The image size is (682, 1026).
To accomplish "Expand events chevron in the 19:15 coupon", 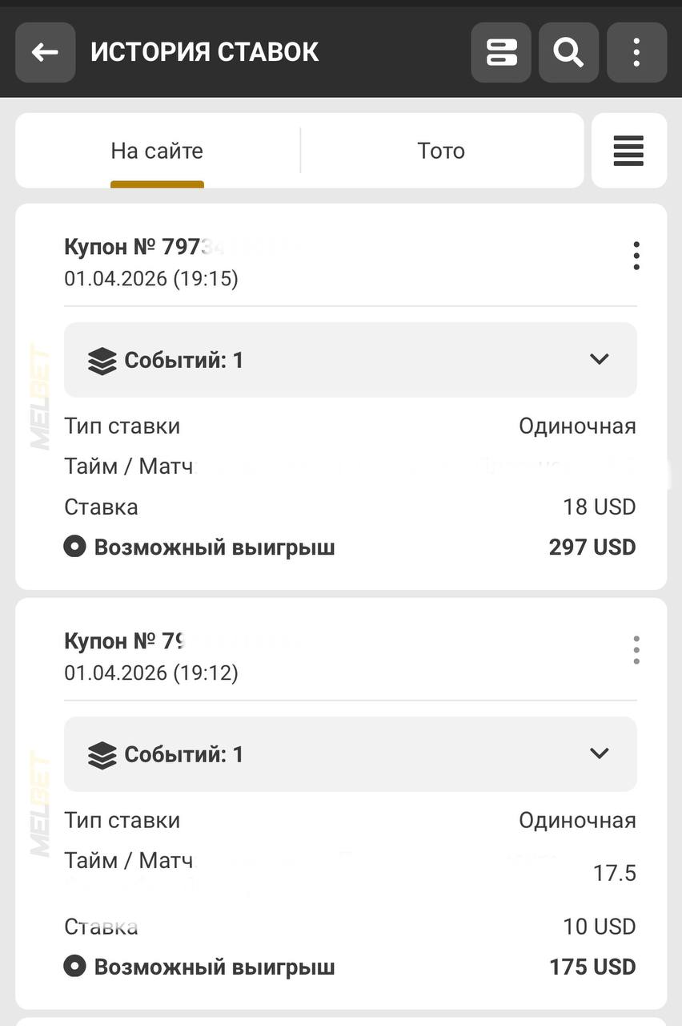I will [x=600, y=359].
